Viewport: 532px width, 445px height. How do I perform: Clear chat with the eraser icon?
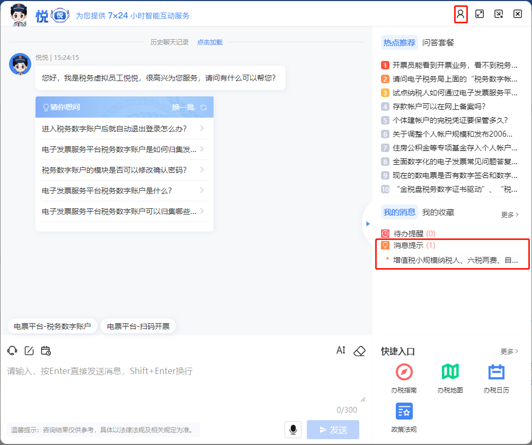pos(359,351)
